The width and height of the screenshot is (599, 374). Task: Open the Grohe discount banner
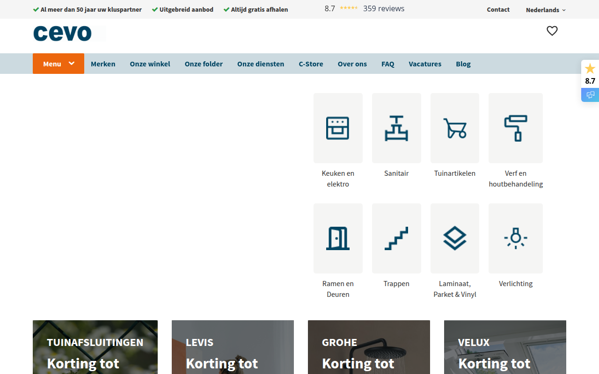[369, 347]
